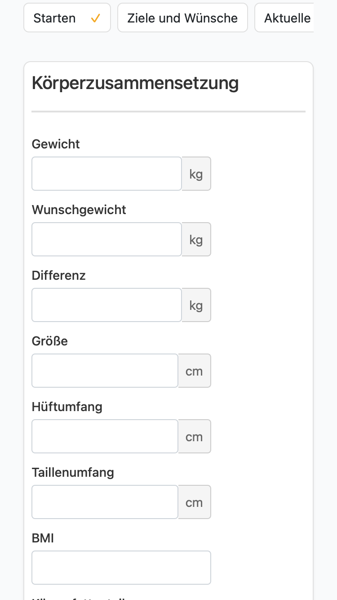Click the cm unit beside Größe field
The height and width of the screenshot is (600, 337).
[x=195, y=371]
